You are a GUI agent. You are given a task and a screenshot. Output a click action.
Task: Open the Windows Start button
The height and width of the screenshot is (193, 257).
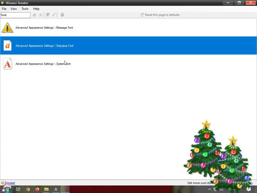pyautogui.click(x=7, y=189)
